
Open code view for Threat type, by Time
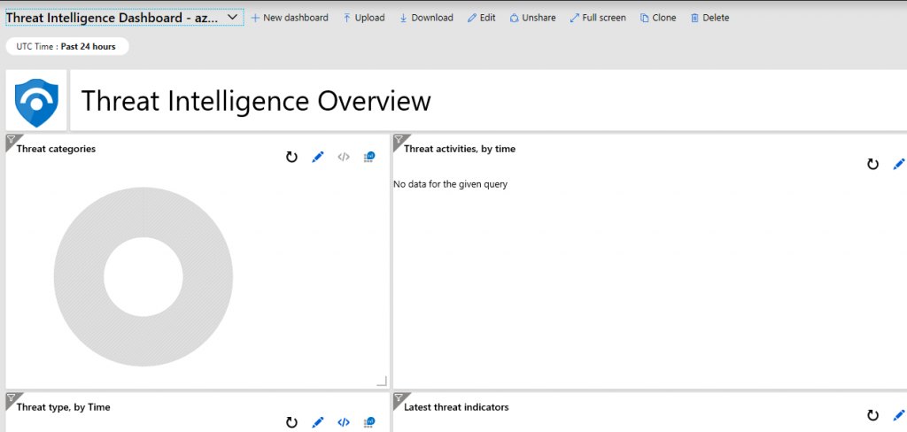click(344, 422)
